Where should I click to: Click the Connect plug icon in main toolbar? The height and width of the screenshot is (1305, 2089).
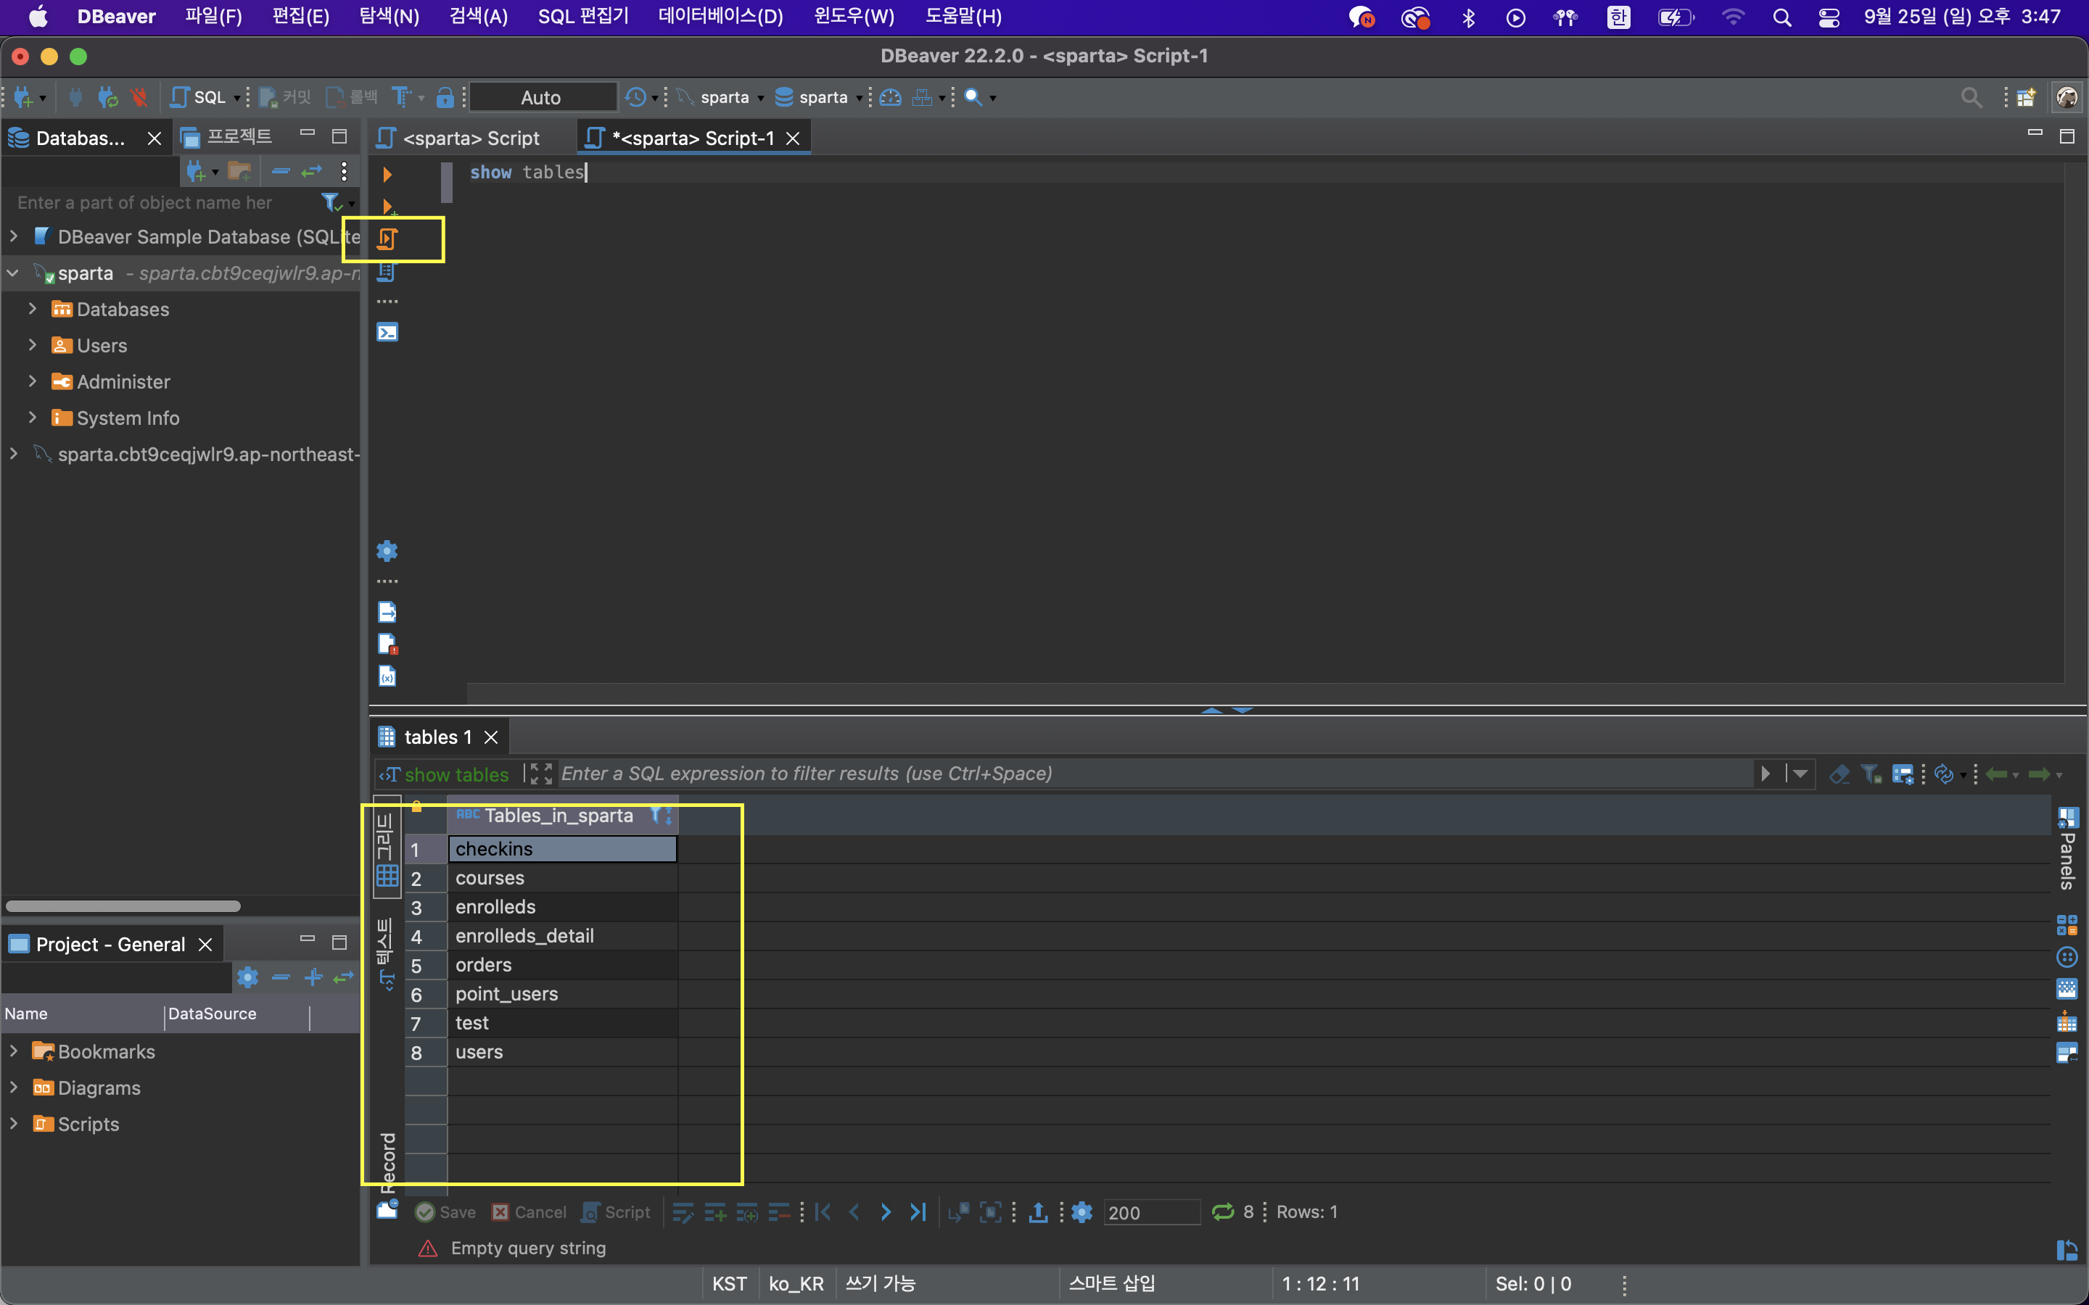point(76,98)
